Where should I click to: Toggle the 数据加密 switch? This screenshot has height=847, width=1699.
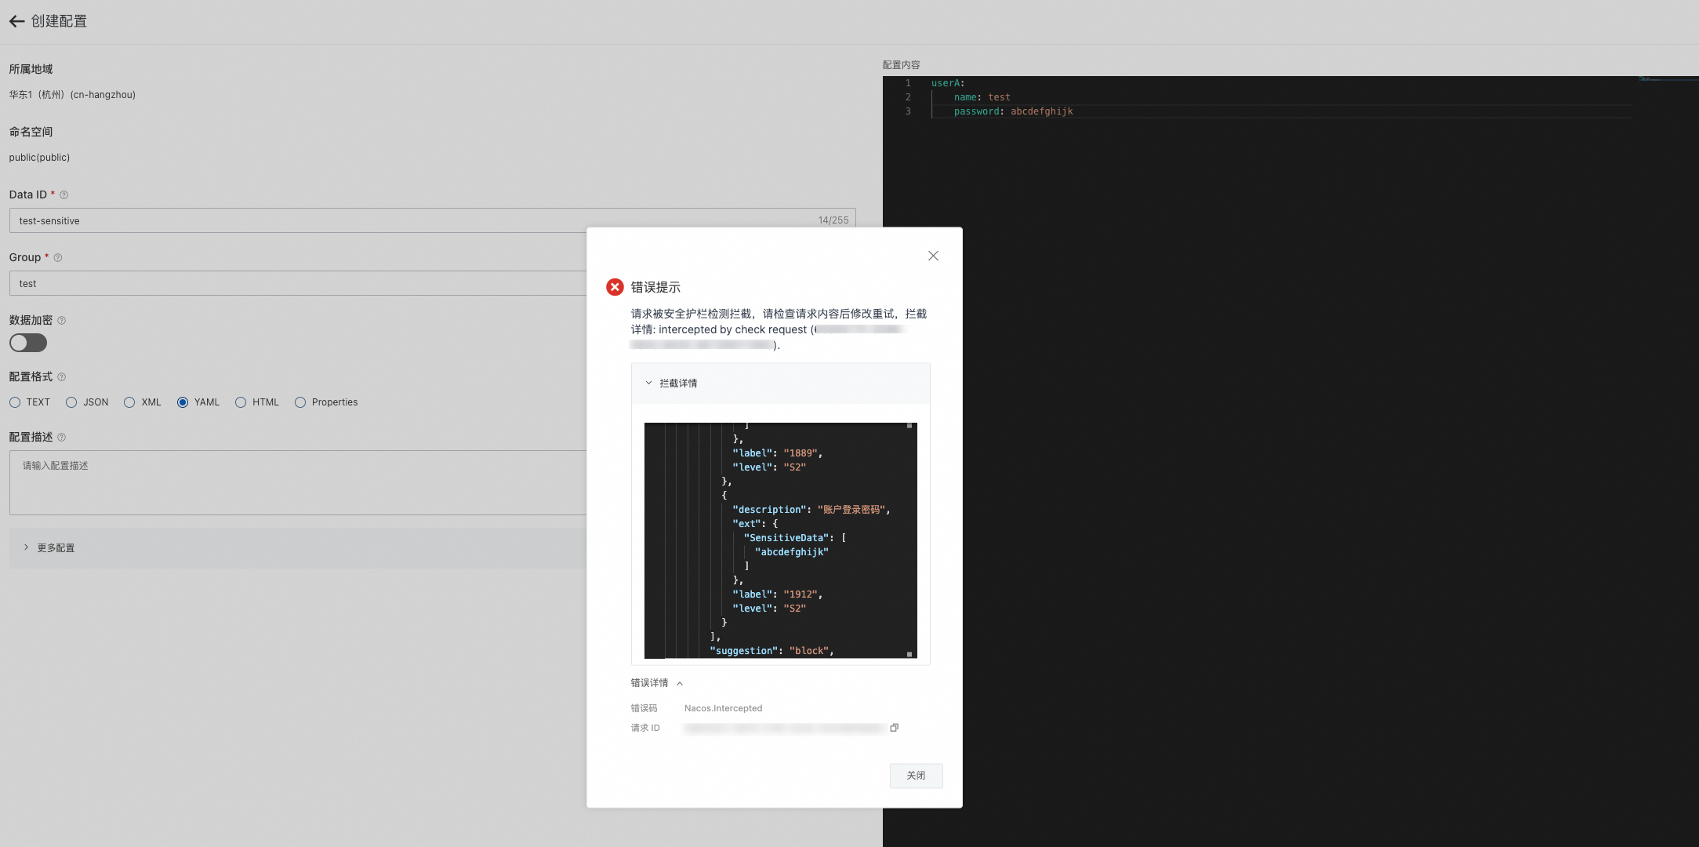(28, 343)
